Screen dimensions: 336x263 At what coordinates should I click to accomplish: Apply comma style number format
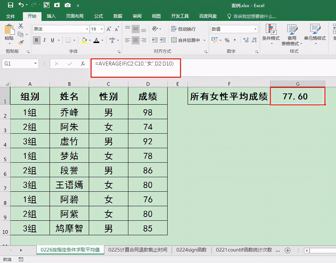235,40
